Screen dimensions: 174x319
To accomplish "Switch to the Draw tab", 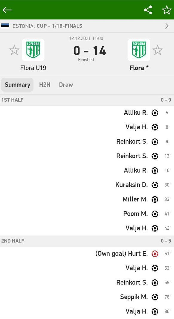I will point(66,85).
